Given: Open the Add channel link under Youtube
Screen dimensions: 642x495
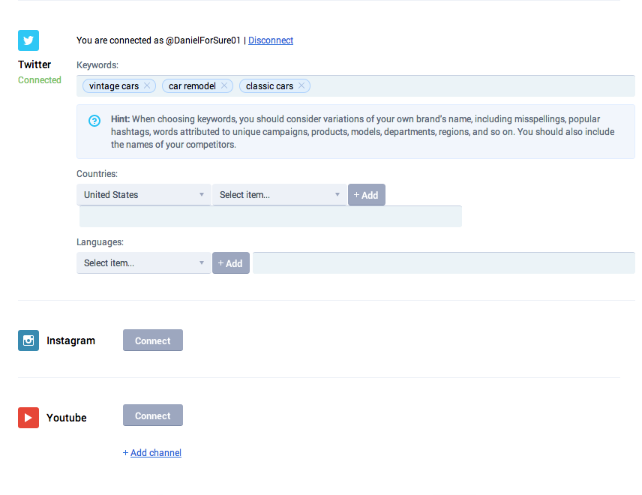Looking at the screenshot, I should (155, 452).
